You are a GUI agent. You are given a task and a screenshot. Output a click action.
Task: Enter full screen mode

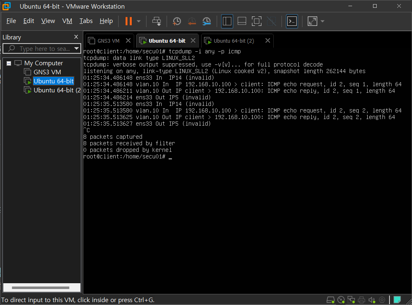pyautogui.click(x=256, y=21)
